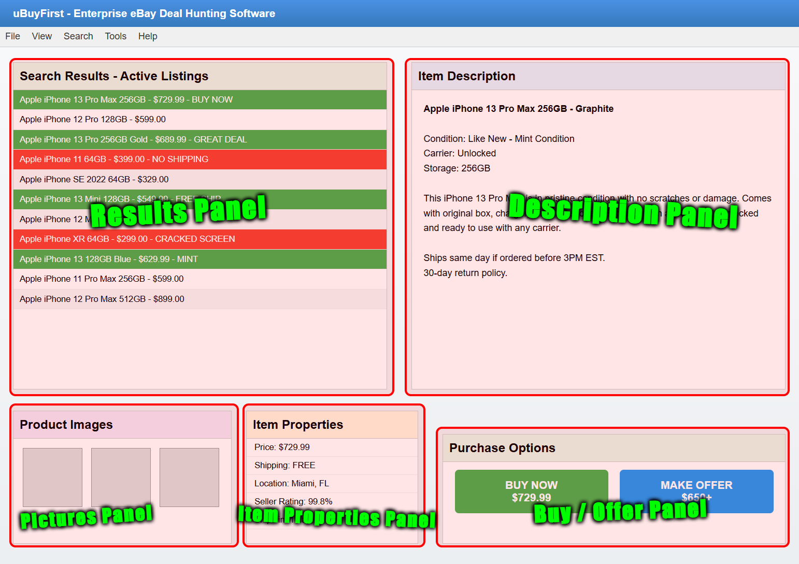Image resolution: width=799 pixels, height=564 pixels.
Task: Select iPhone 11 64GB NO SHIPPING listing
Action: [x=200, y=160]
